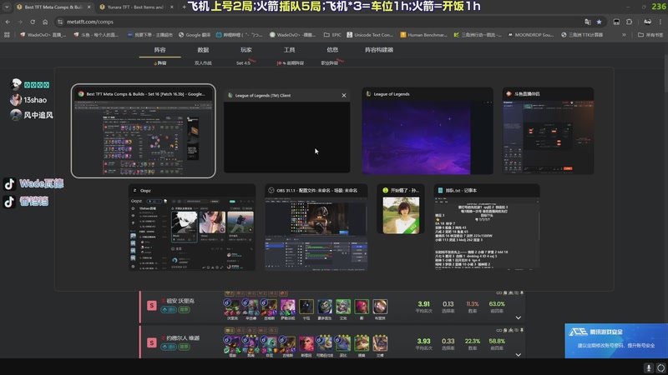The height and width of the screenshot is (375, 668).
Task: Select the League of Legends (TM) Client window thumbnail
Action: pyautogui.click(x=286, y=131)
